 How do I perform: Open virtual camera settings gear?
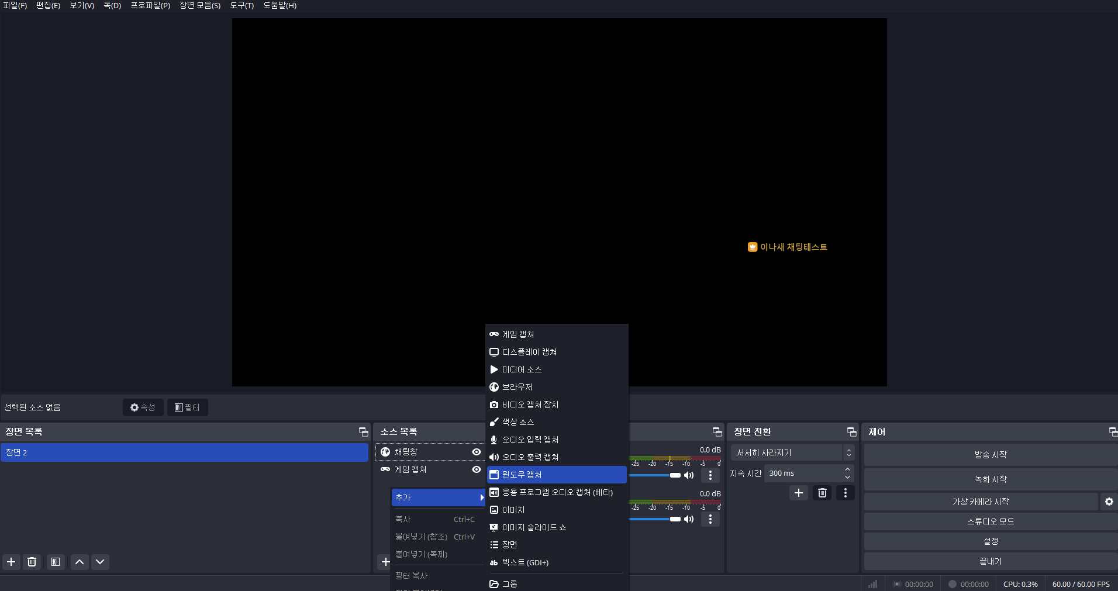[x=1109, y=502]
